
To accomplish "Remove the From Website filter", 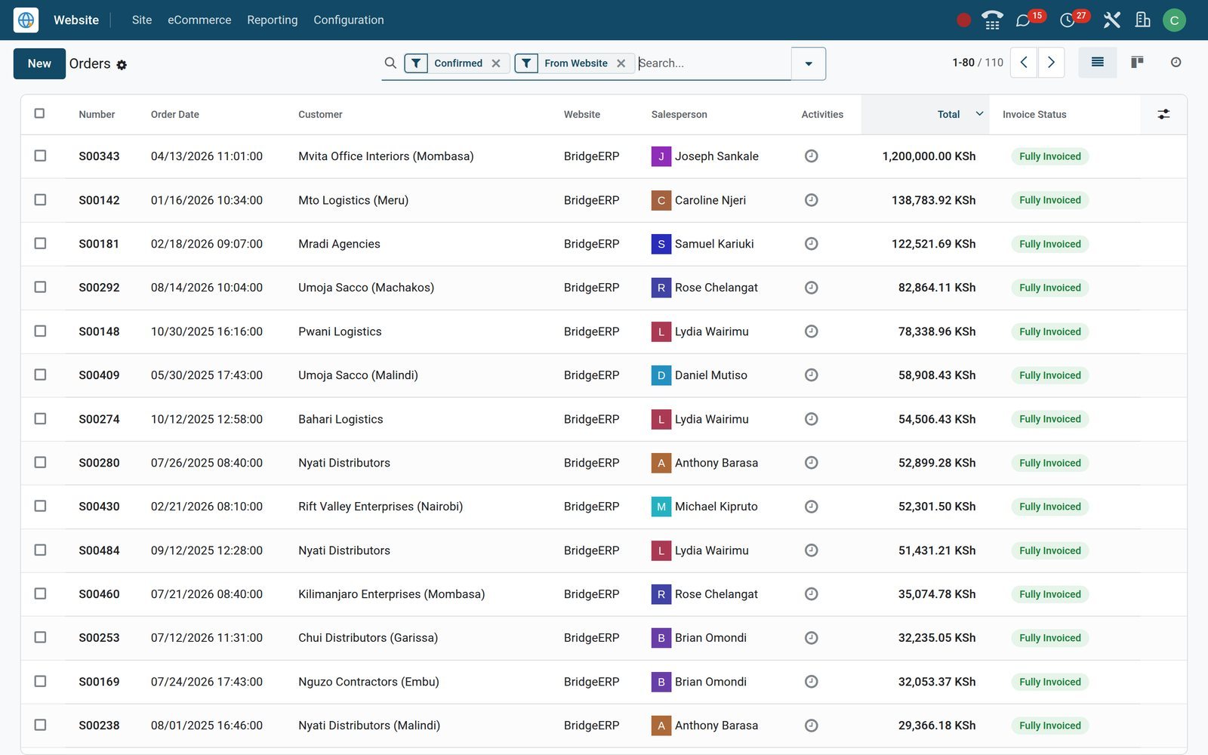I will click(621, 63).
